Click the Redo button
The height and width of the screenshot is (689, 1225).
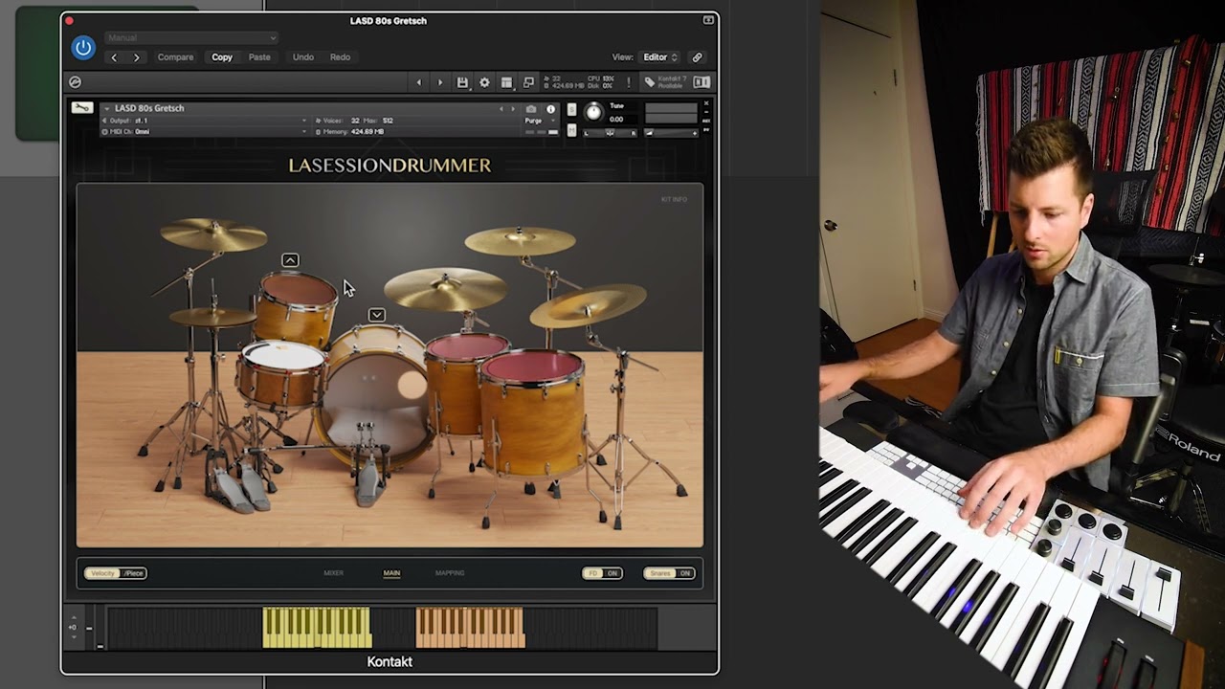pyautogui.click(x=340, y=57)
